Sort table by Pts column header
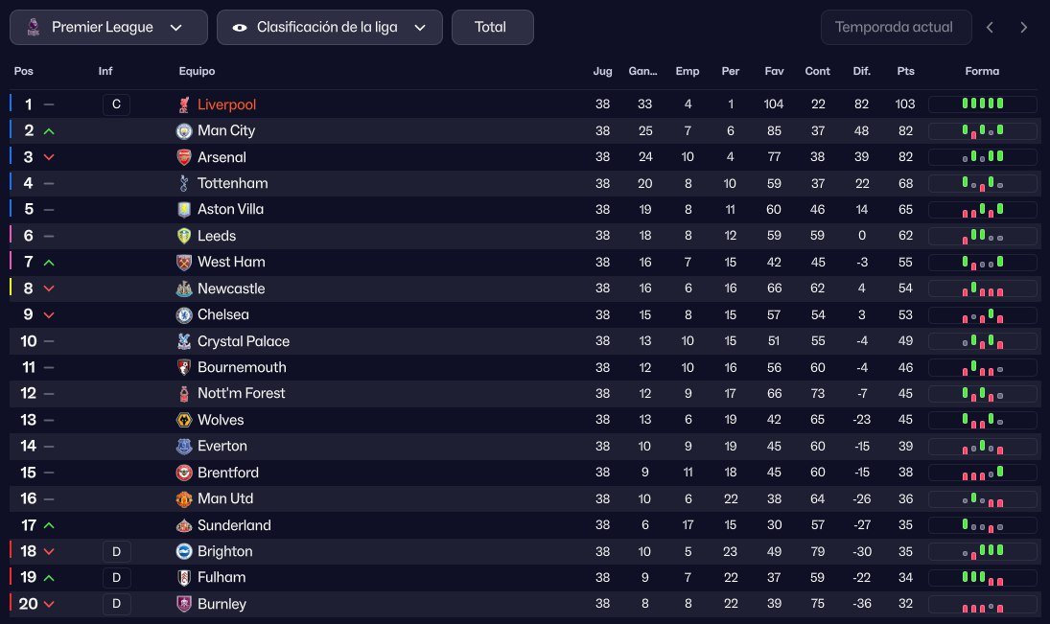 point(905,71)
